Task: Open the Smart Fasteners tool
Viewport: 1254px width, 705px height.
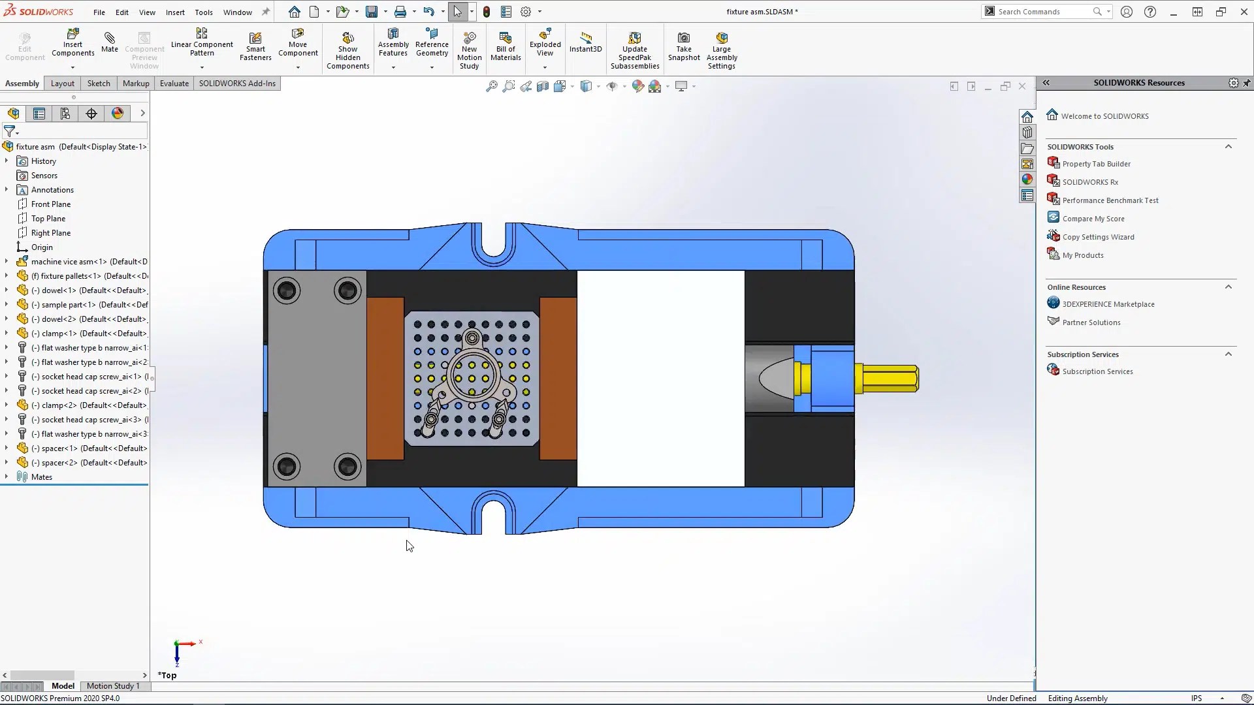Action: 255,39
